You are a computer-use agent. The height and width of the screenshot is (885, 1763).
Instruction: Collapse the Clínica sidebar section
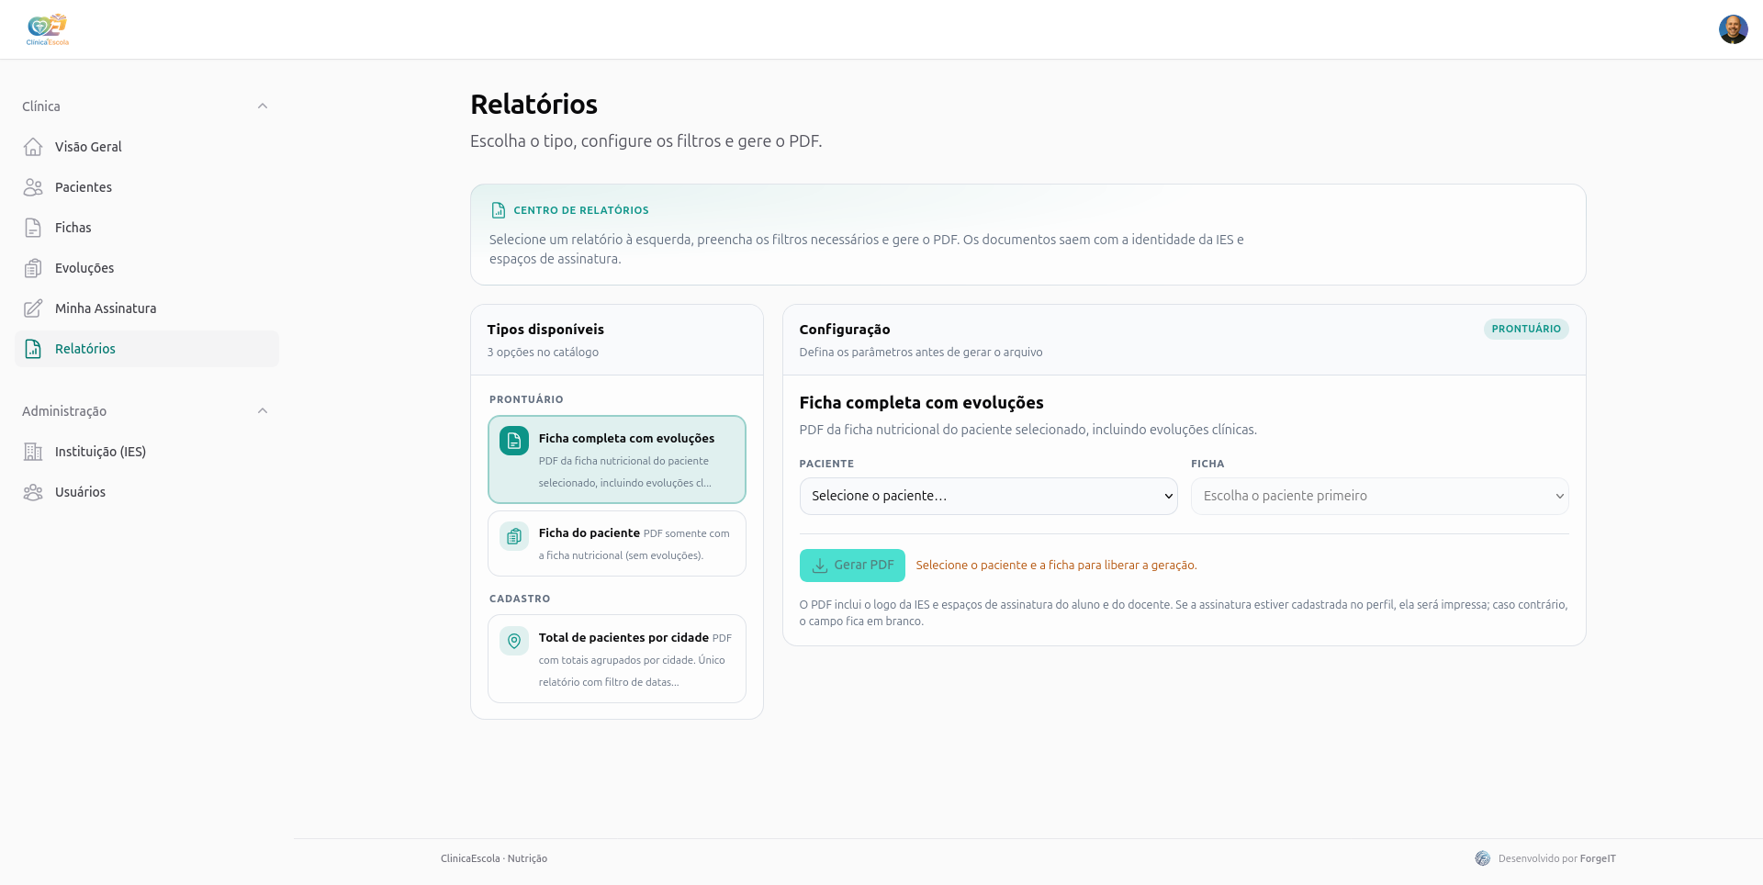tap(263, 106)
